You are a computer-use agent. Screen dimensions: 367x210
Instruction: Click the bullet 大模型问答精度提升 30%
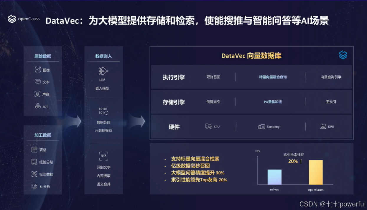(198, 173)
